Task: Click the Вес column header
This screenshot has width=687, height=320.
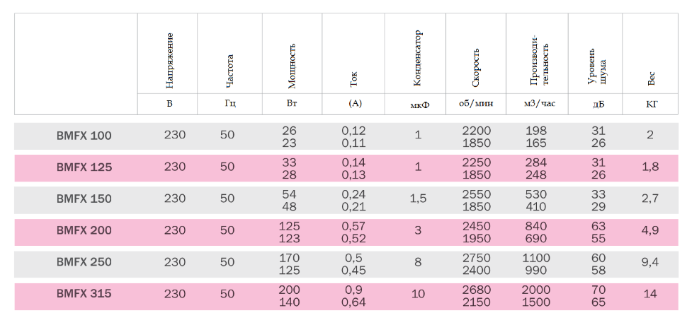Action: click(x=650, y=78)
